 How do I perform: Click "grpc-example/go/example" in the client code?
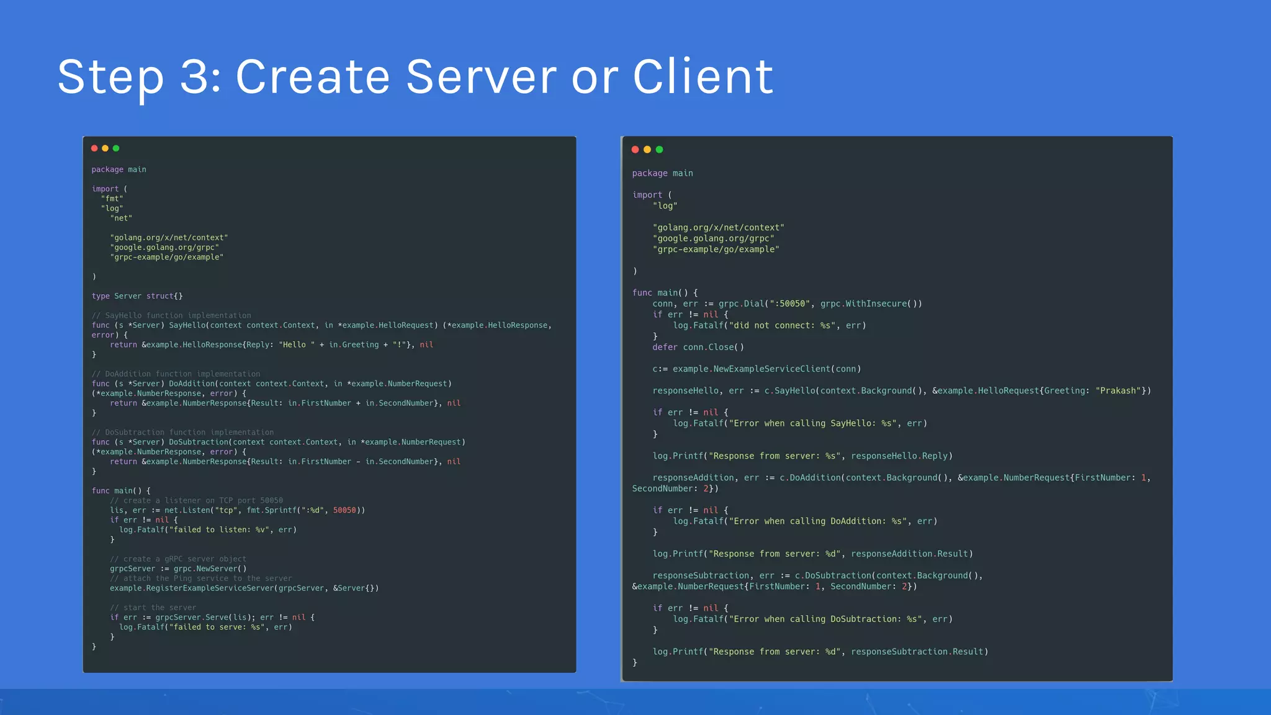click(716, 250)
